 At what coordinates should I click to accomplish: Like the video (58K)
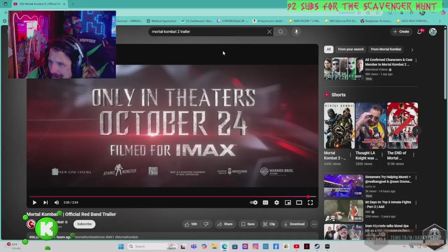point(191,224)
